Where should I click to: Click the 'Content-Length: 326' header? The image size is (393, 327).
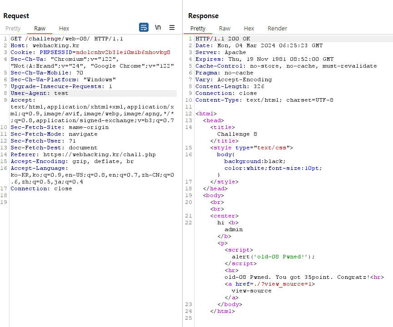230,86
